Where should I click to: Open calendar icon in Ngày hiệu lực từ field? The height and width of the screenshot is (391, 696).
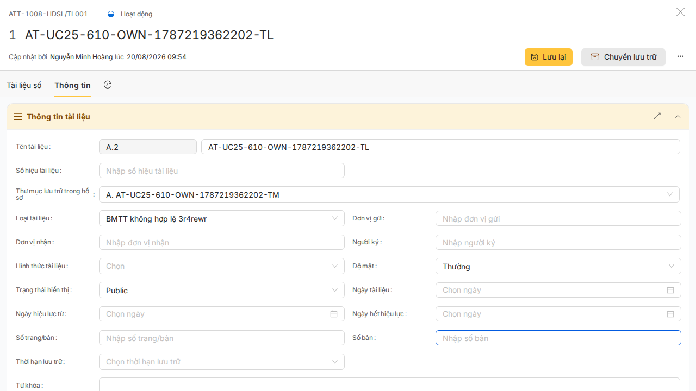[x=334, y=314]
